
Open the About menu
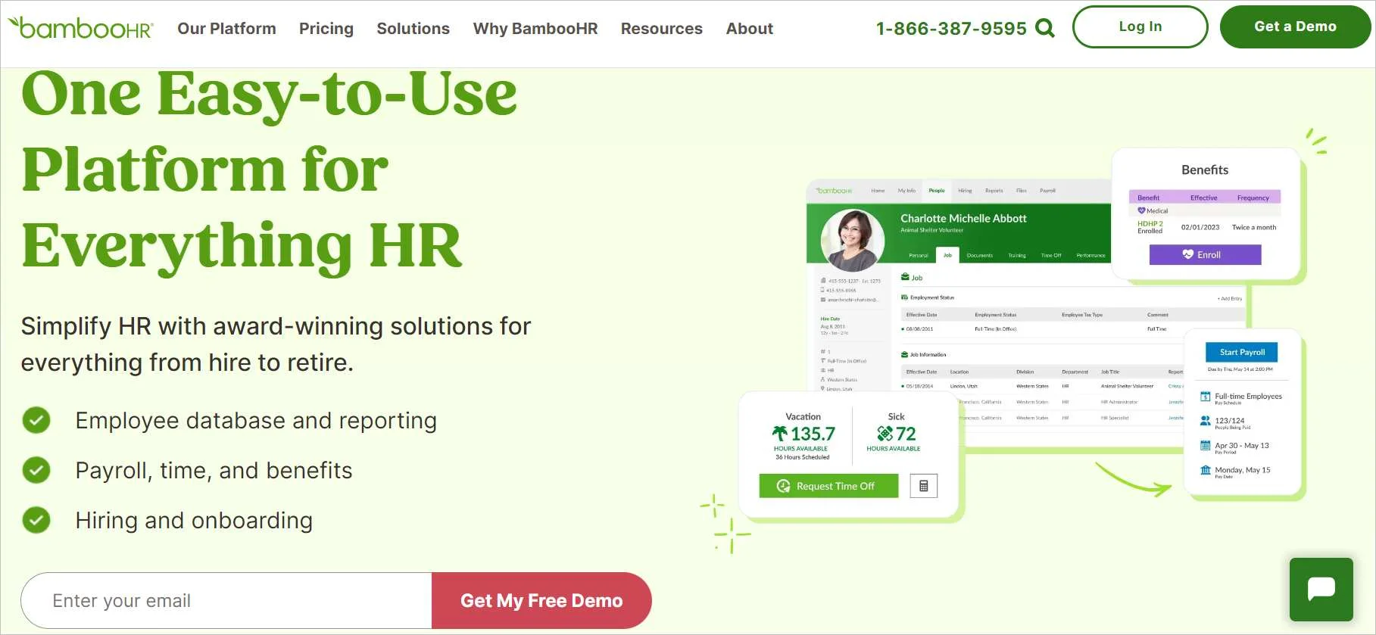[750, 28]
